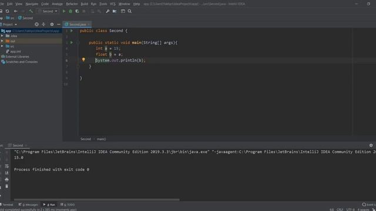The image size is (376, 211).
Task: Open Project Structure folder icon
Action: (x=115, y=11)
